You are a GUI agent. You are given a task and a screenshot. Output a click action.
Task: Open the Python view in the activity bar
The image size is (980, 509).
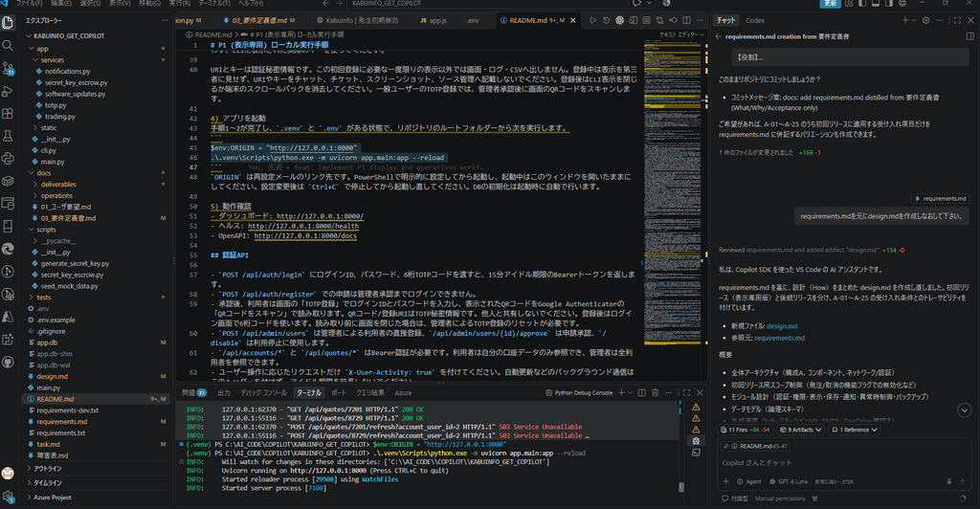[8, 158]
